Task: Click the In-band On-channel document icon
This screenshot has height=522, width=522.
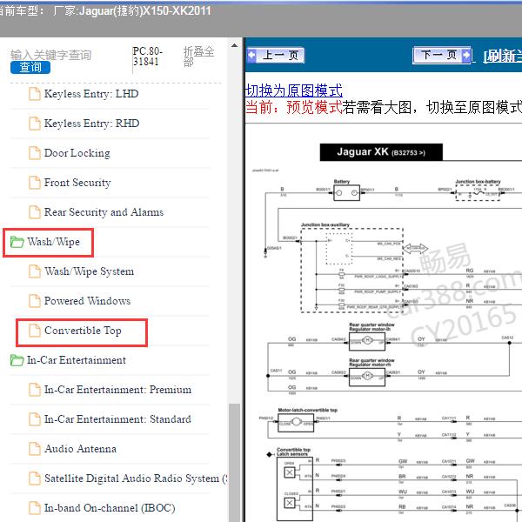Action: point(35,508)
